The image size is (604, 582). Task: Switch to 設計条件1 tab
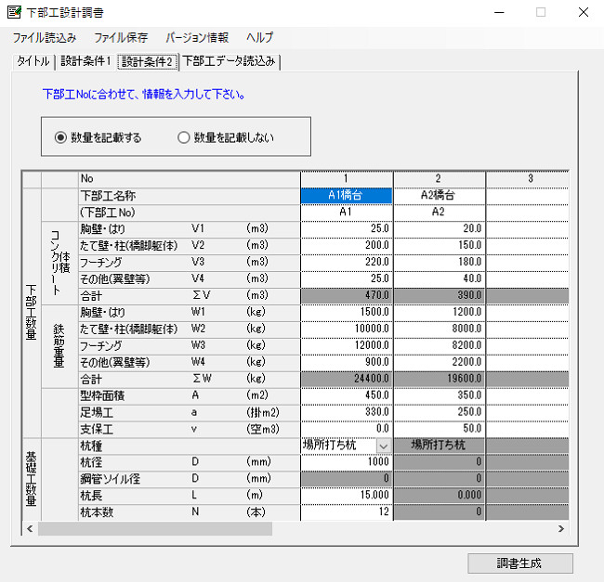pos(85,61)
